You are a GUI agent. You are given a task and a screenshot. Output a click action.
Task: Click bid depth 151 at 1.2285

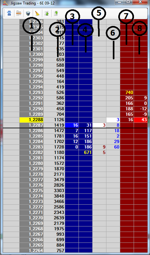pyautogui.click(x=86, y=136)
